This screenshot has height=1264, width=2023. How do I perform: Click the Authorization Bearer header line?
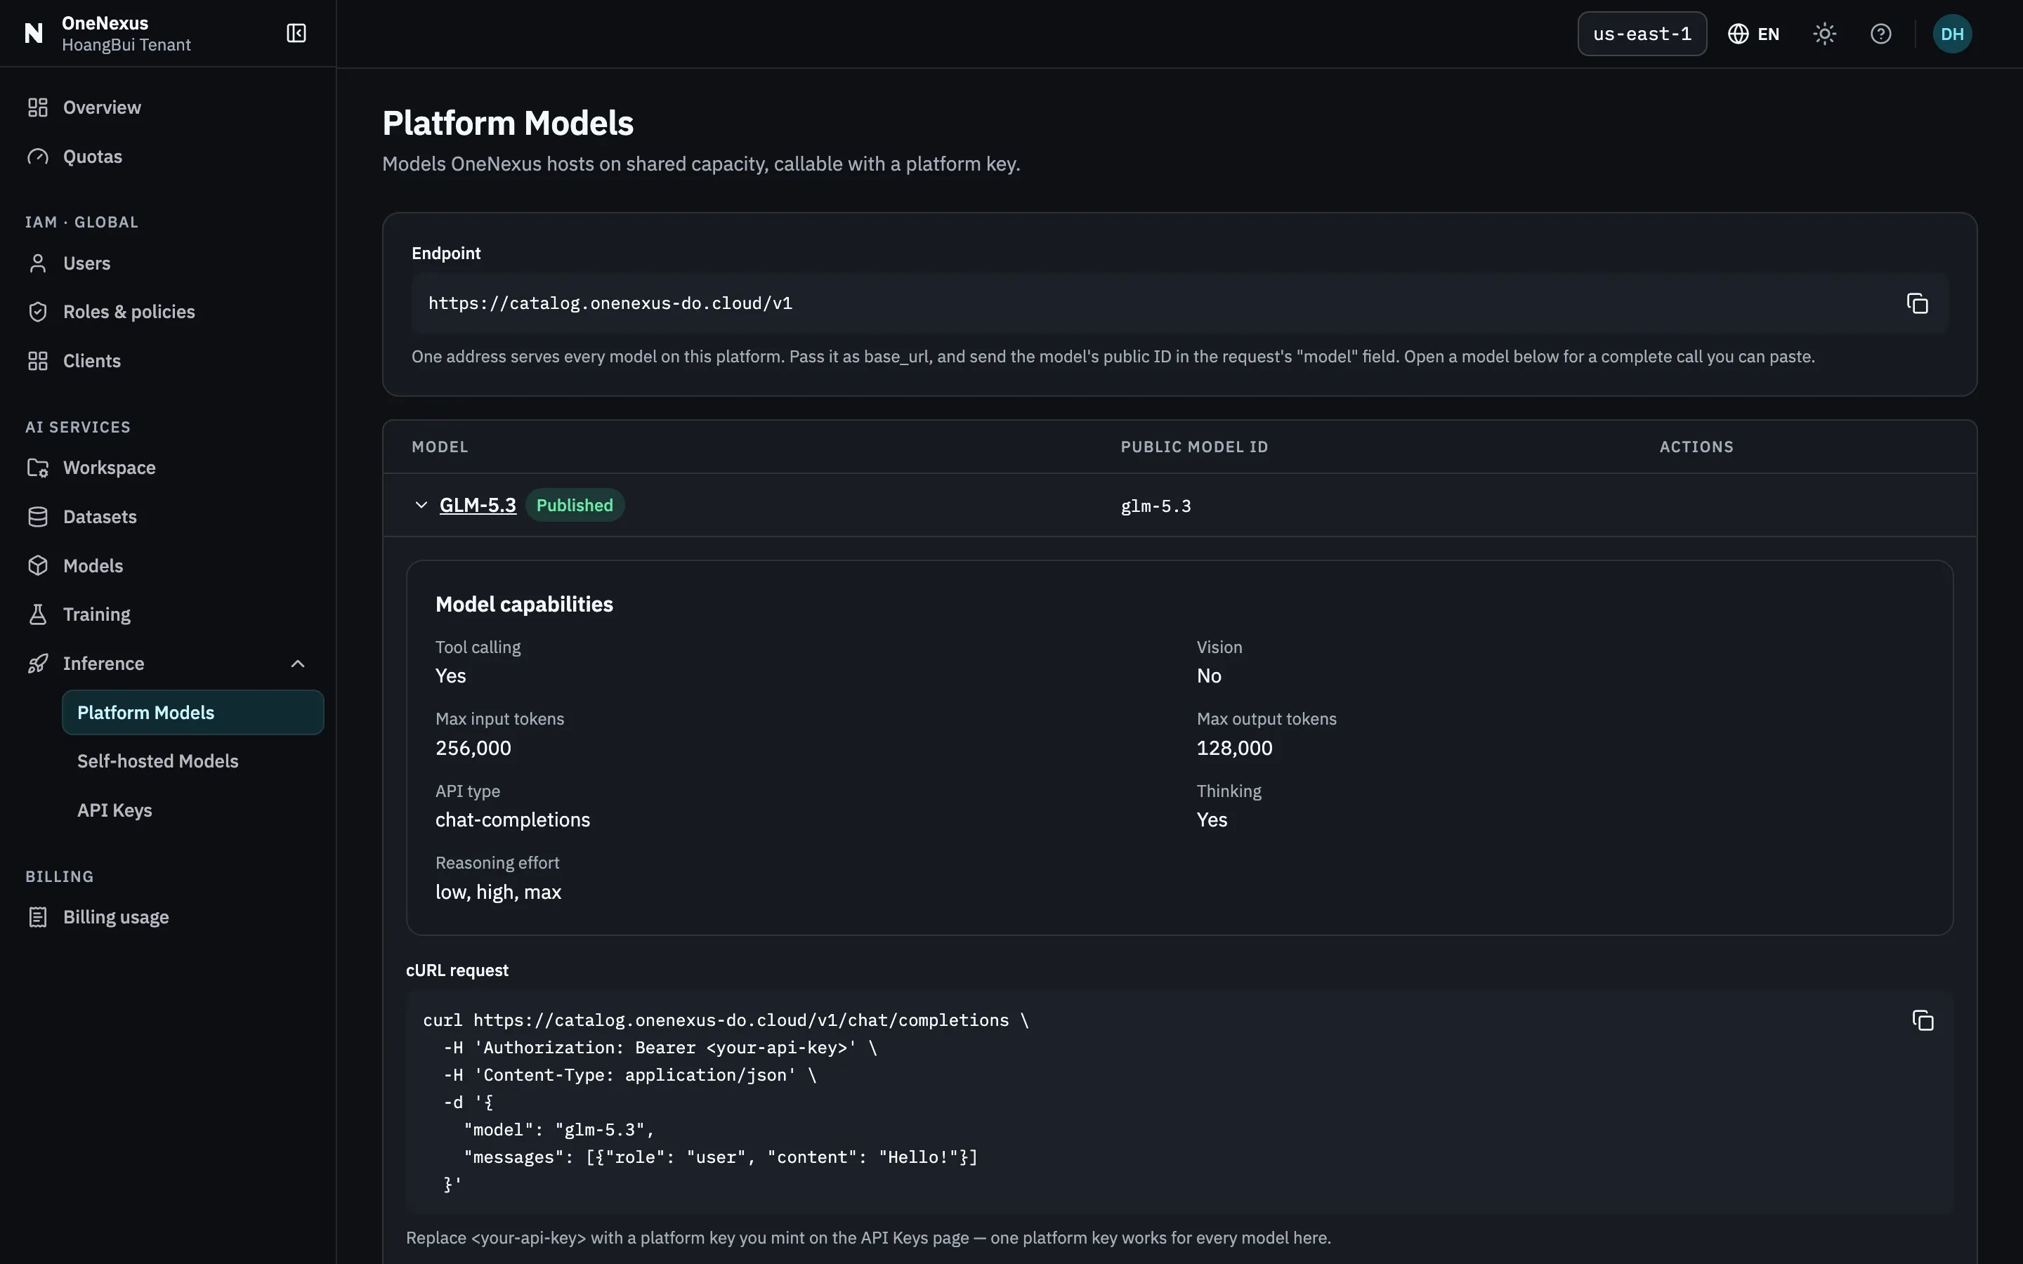(x=660, y=1048)
